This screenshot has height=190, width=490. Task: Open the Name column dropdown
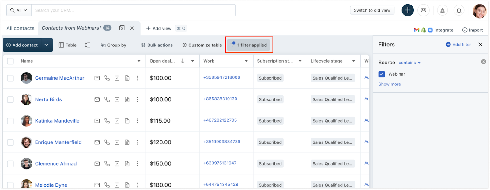pos(139,61)
